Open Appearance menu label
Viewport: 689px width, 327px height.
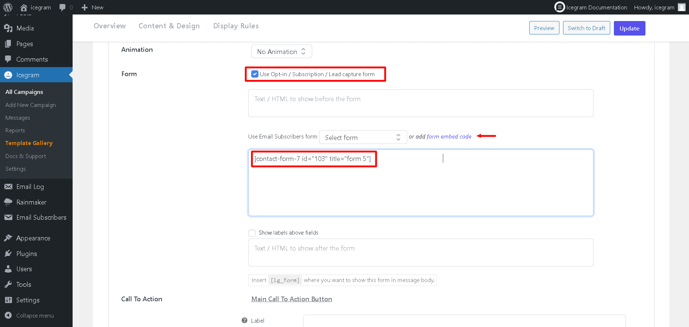33,238
